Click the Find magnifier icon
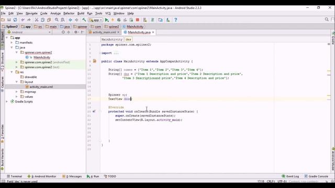Image resolution: width=335 pixels, height=188 pixels. point(57,20)
